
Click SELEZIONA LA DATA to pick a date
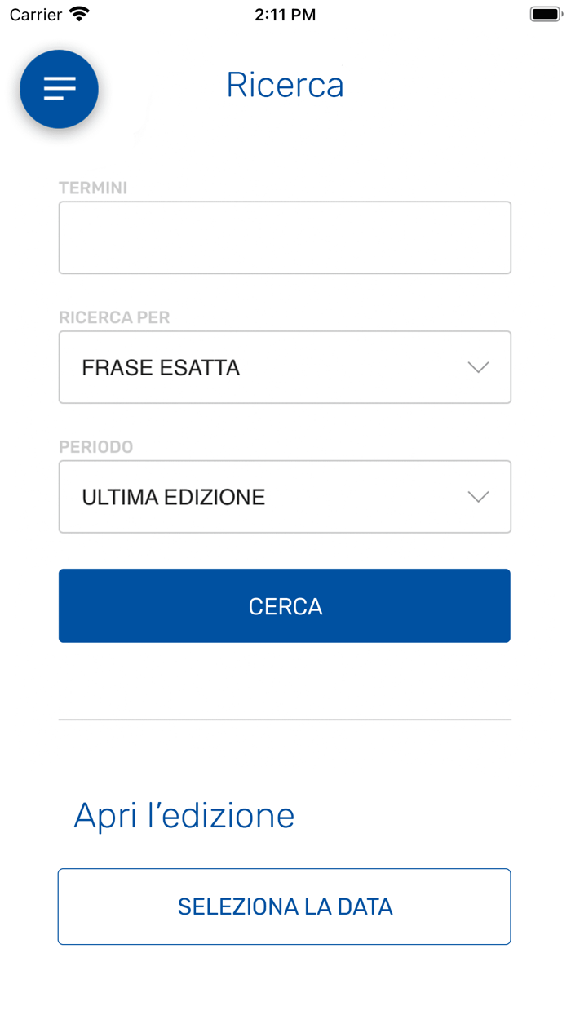coord(285,906)
